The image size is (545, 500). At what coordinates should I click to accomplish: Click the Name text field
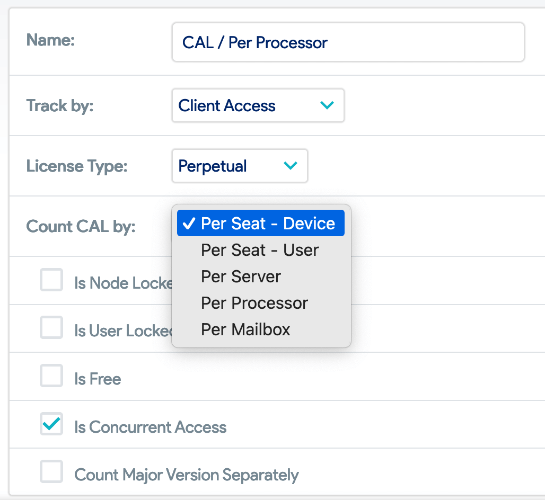(348, 42)
